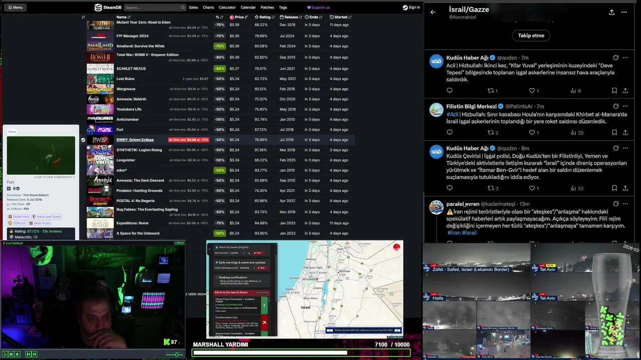Test the alert sound
Screen dimensions: 641x360
point(258,253)
